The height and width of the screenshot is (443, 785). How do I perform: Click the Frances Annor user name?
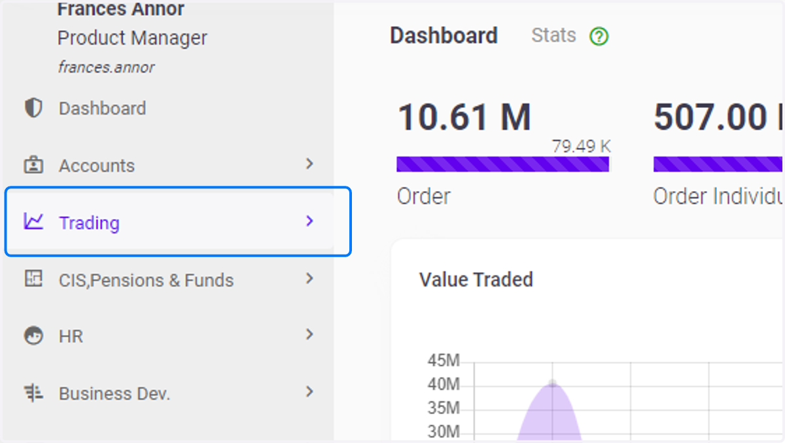tap(121, 9)
